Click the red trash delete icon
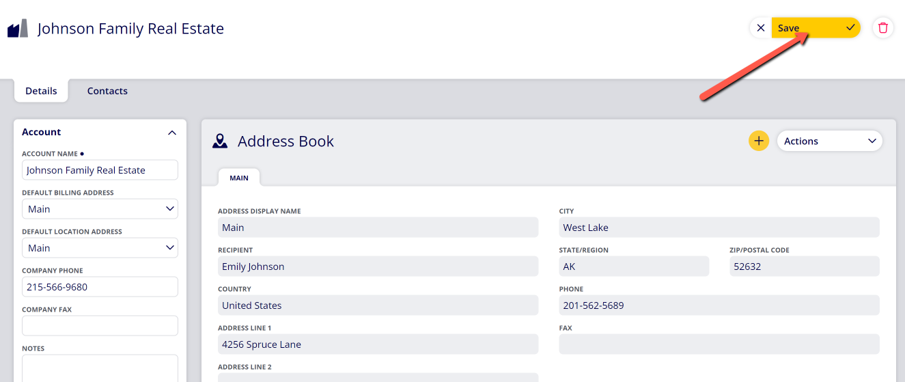The width and height of the screenshot is (905, 382). click(x=883, y=28)
